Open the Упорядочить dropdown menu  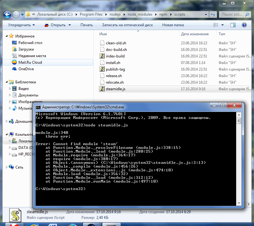coord(21,25)
